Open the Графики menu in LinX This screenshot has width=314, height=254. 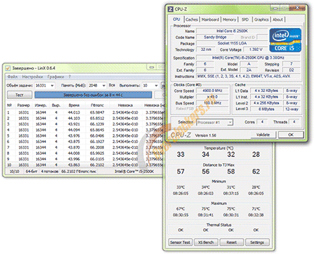(56, 77)
